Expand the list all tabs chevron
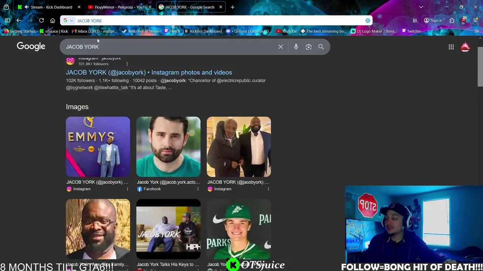Screen dimensions: 483x271 [x=421, y=7]
